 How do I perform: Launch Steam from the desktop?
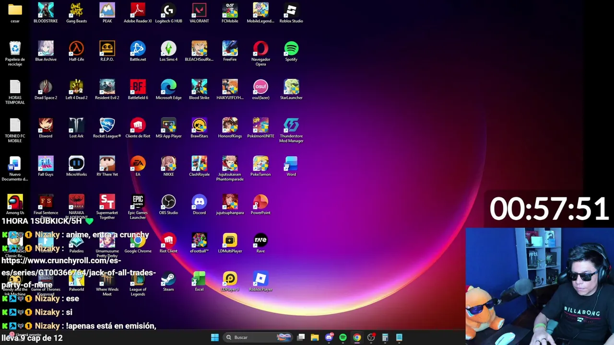pos(168,281)
